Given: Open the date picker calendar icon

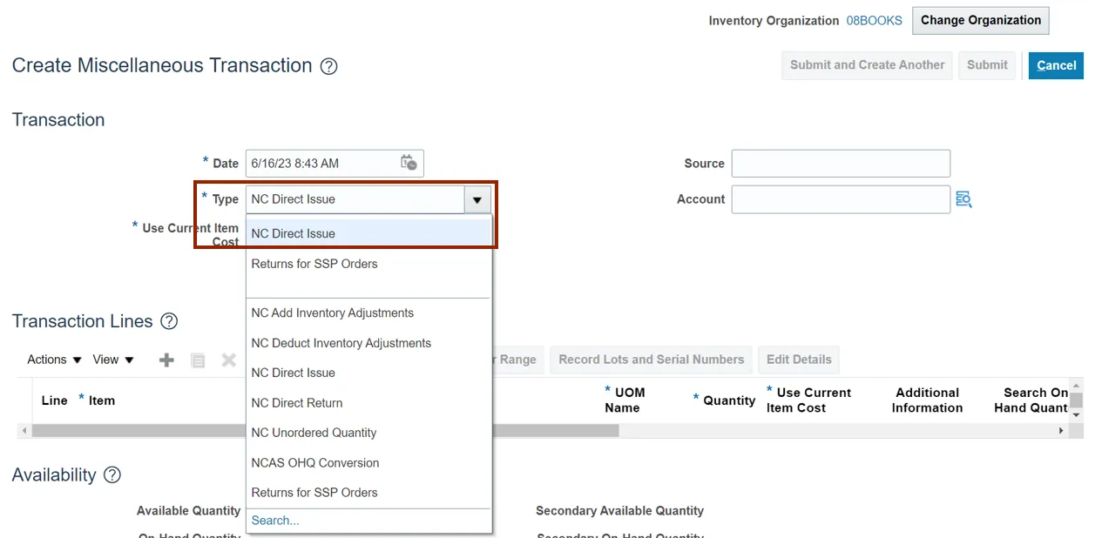Looking at the screenshot, I should coord(408,163).
